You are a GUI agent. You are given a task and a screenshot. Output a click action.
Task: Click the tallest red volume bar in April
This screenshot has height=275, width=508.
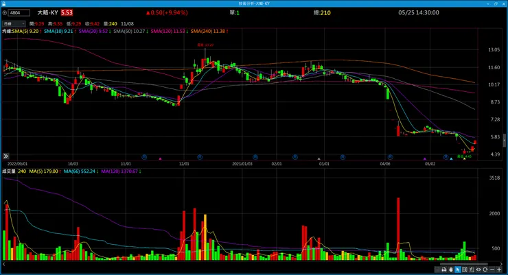click(x=398, y=229)
